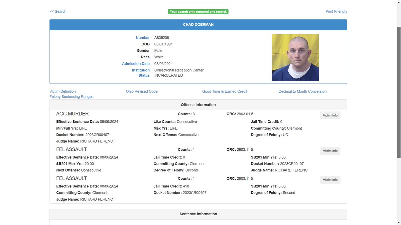
Task: Go back via the << Search link
Action: (58, 11)
